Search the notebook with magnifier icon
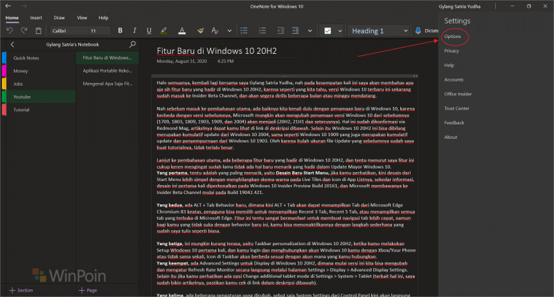554x297 pixels. (132, 44)
